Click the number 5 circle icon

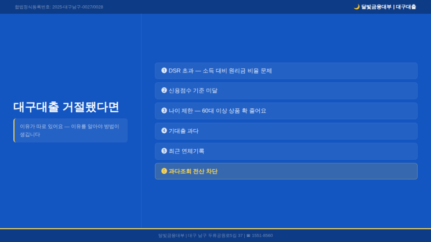(x=164, y=151)
